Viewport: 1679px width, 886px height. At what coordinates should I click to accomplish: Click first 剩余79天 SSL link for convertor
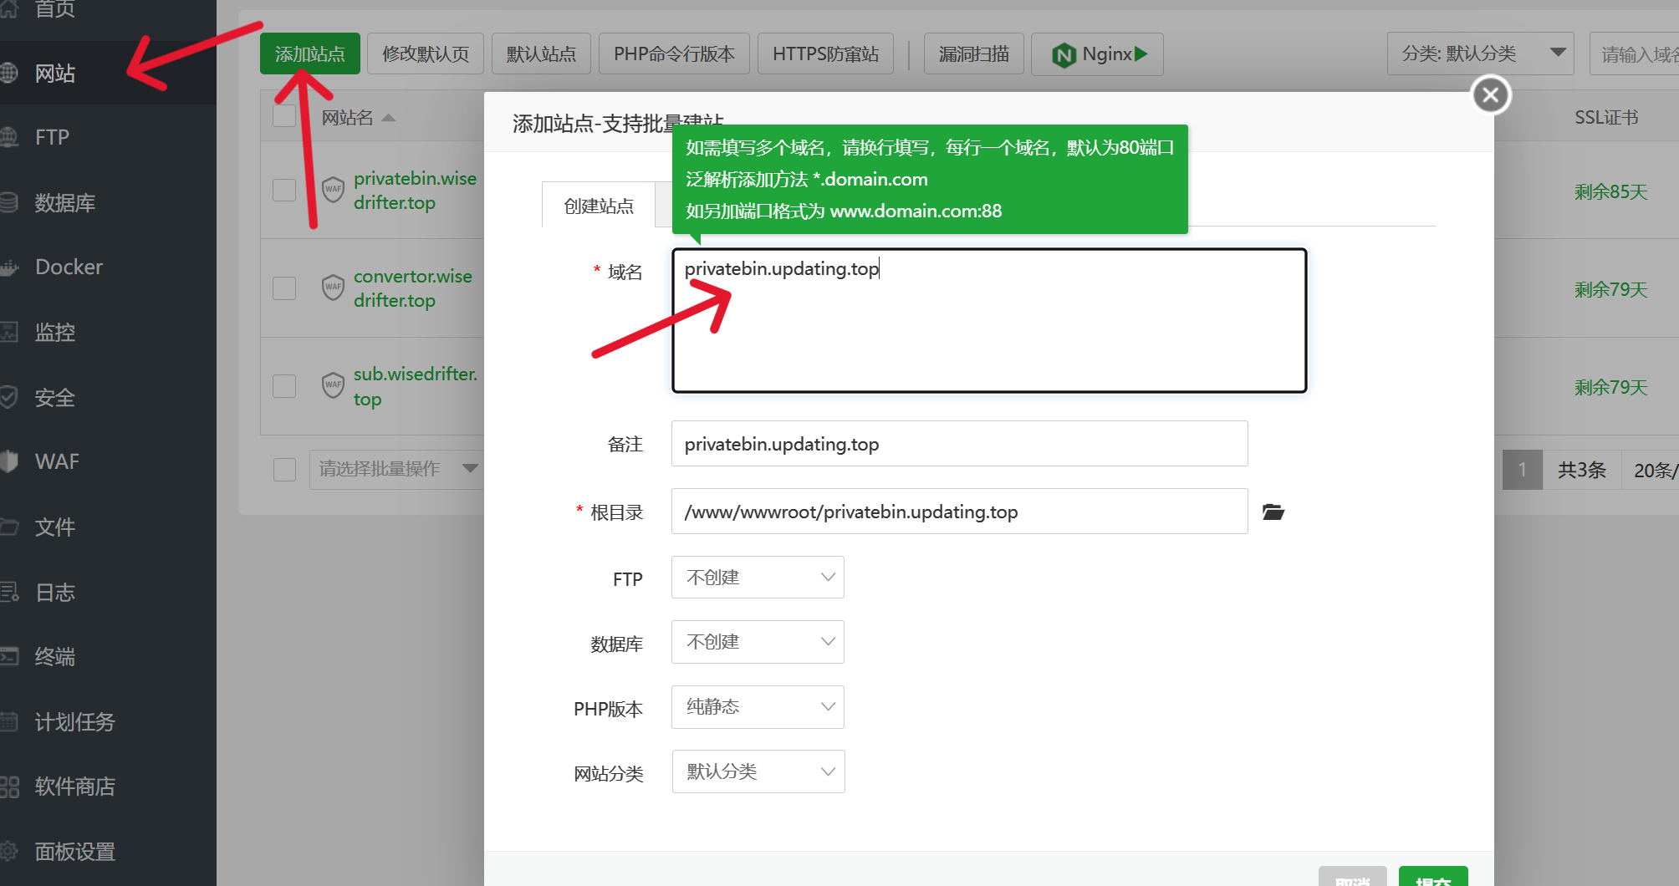coord(1610,289)
